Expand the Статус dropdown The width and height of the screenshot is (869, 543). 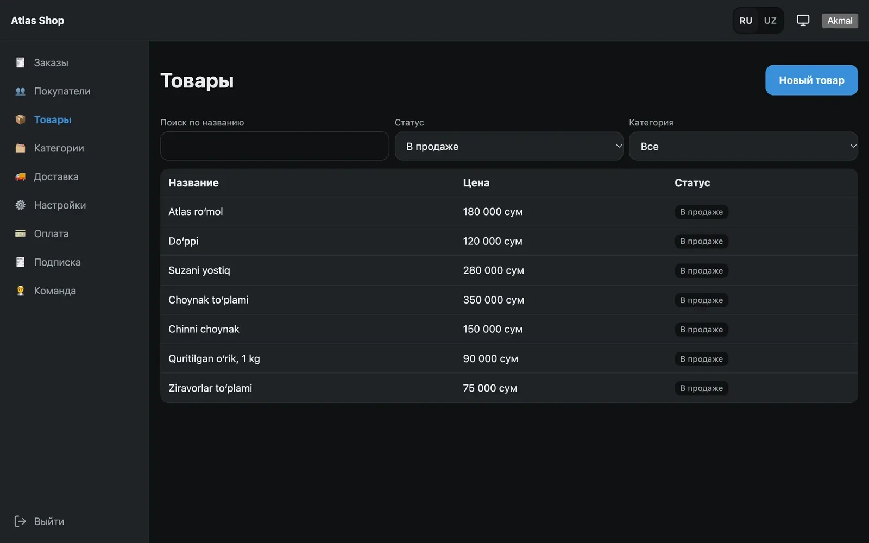pyautogui.click(x=509, y=146)
